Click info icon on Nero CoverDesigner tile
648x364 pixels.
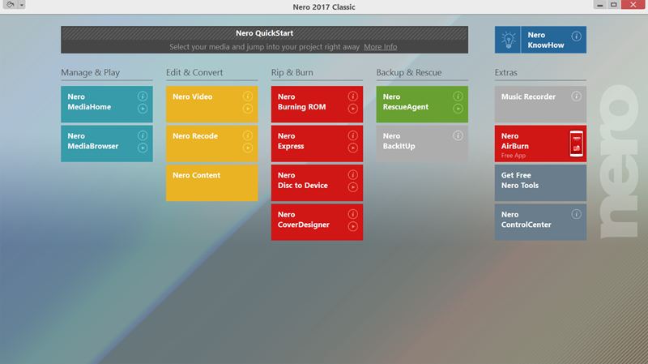pyautogui.click(x=352, y=214)
